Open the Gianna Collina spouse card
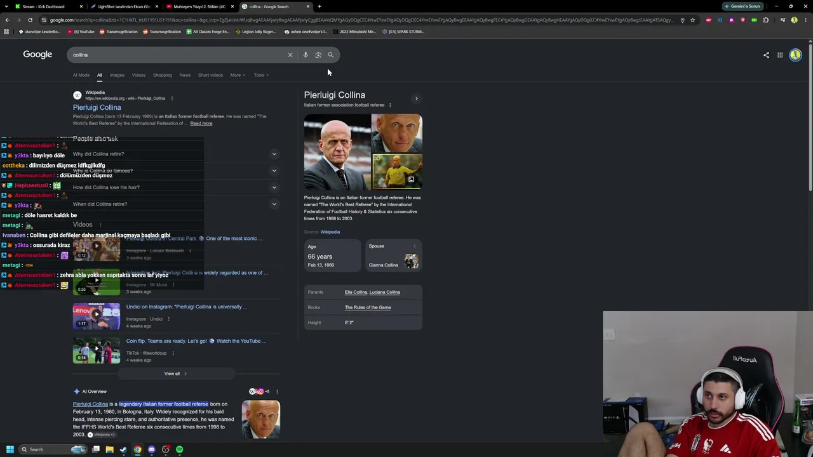This screenshot has width=813, height=457. pos(394,256)
